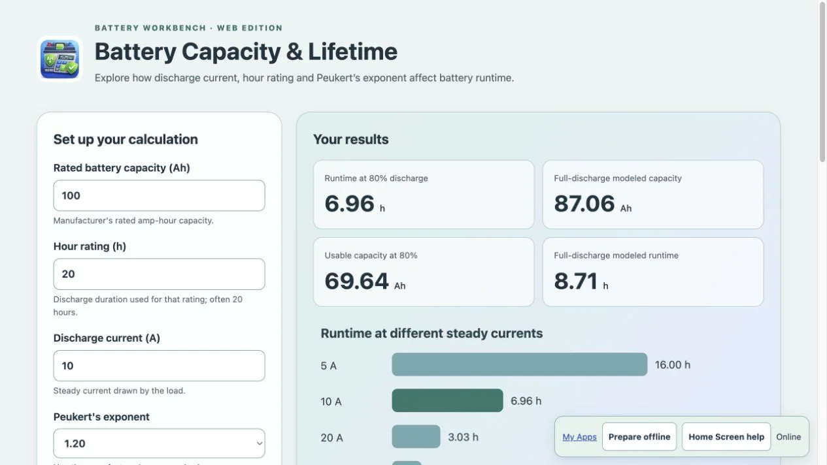
Task: Open the My Apps link
Action: (579, 437)
